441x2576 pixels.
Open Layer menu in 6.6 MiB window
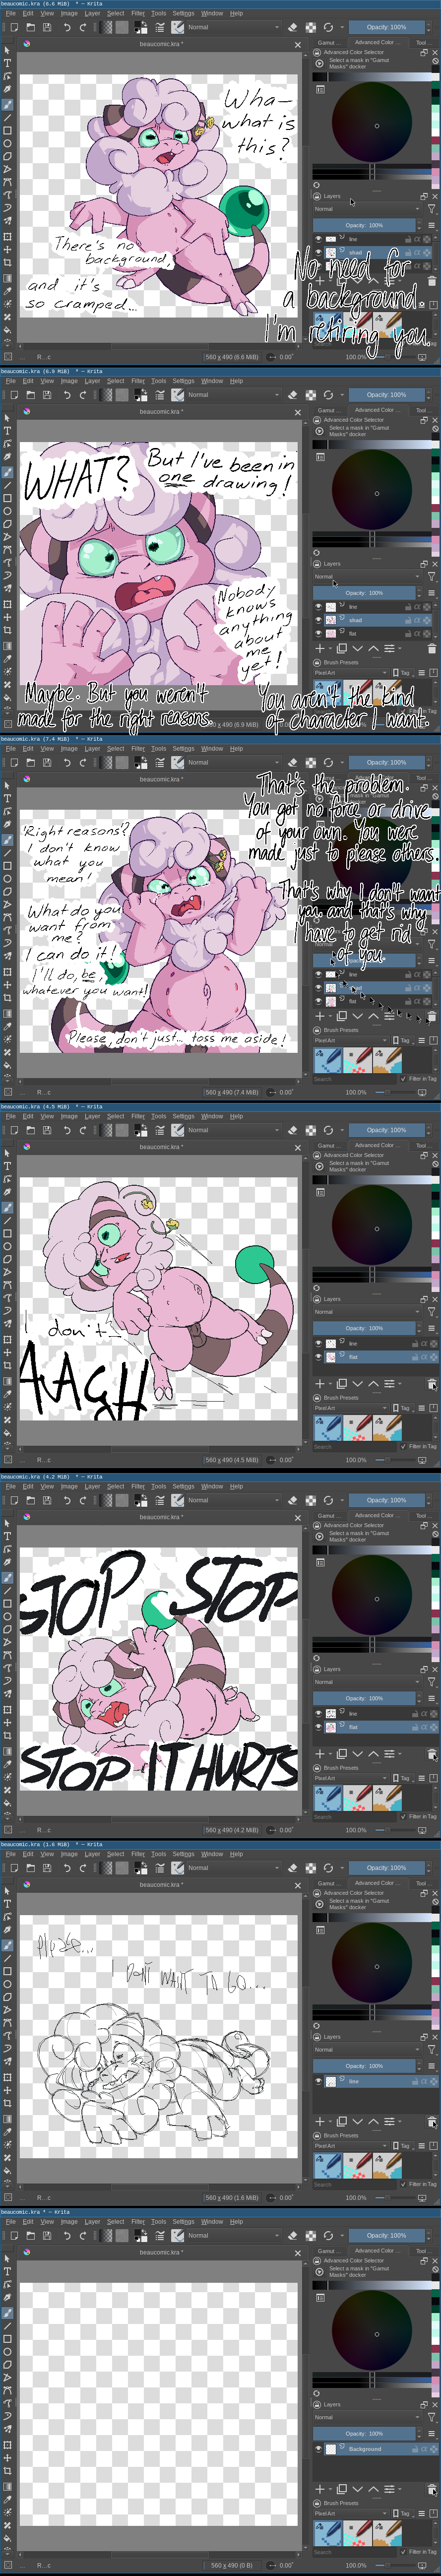tap(92, 13)
